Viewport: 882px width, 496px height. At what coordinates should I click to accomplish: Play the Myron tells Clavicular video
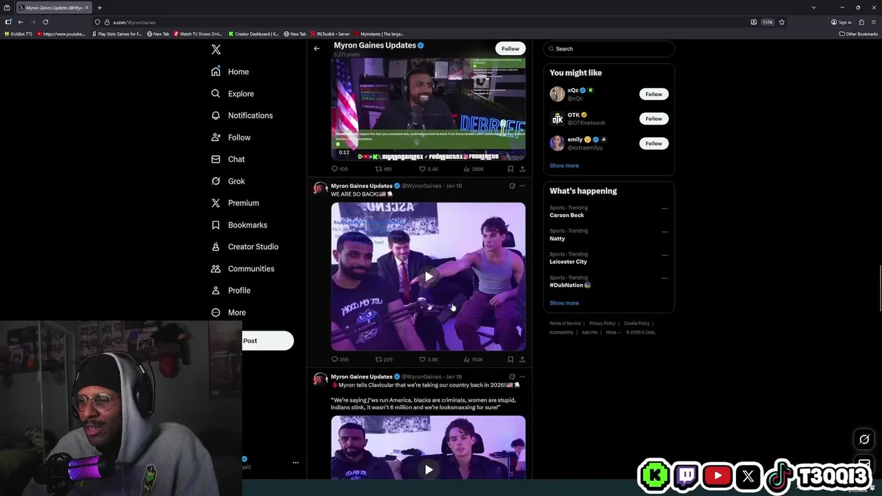429,470
